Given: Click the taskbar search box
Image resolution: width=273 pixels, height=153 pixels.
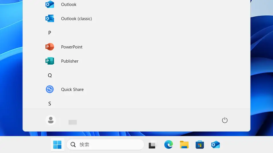Looking at the screenshot, I should [x=105, y=144].
